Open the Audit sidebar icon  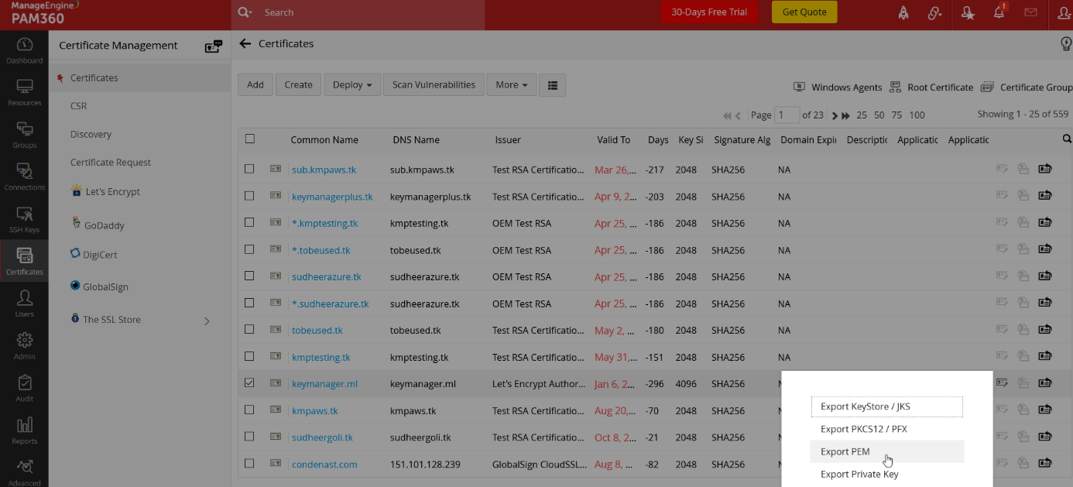point(24,389)
